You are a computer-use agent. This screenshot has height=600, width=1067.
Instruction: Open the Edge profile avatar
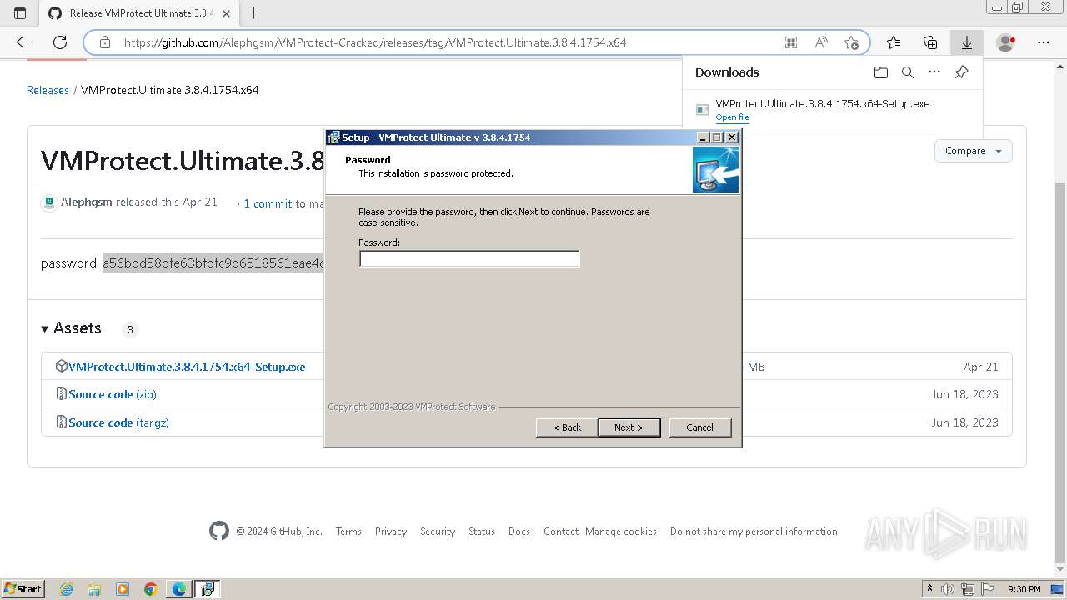(x=1006, y=42)
